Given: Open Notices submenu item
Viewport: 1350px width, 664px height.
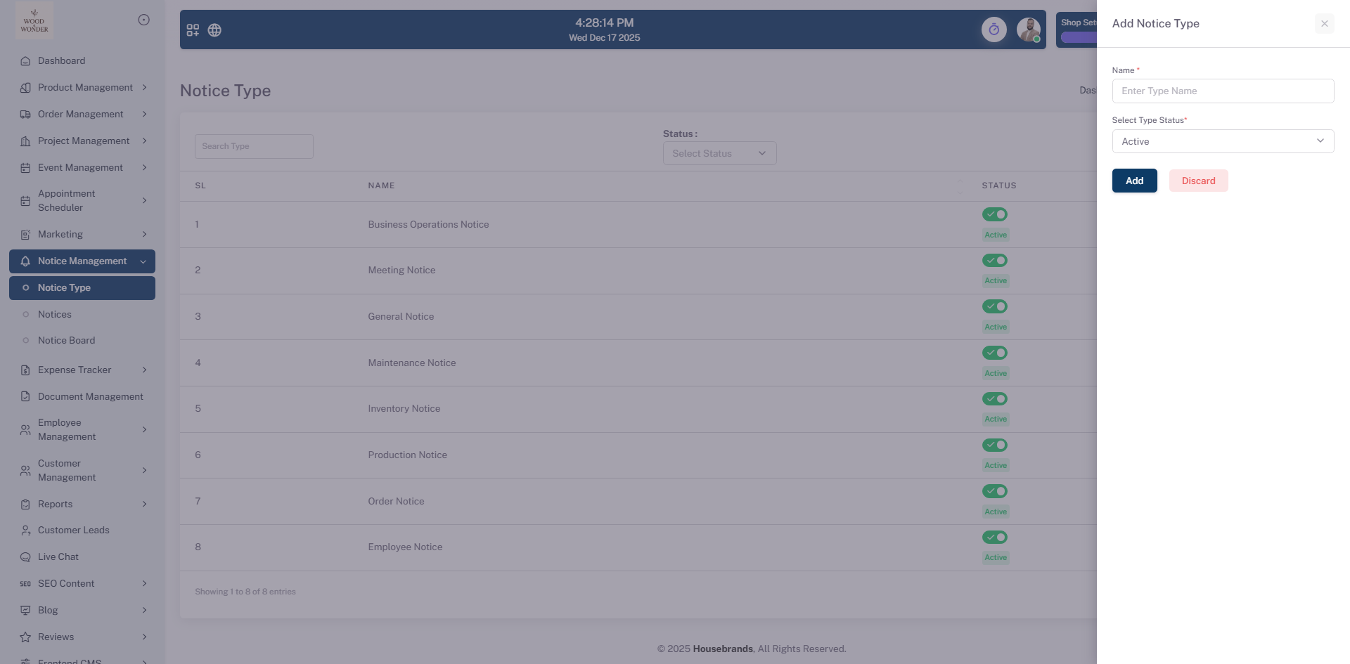Looking at the screenshot, I should coord(55,315).
